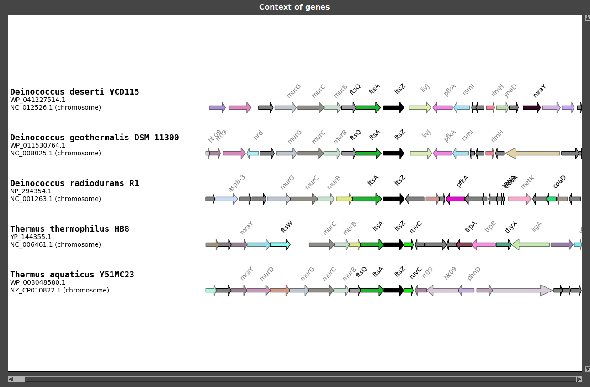Click the vertical scrollbar down arrow
590x387 pixels.
[x=587, y=369]
